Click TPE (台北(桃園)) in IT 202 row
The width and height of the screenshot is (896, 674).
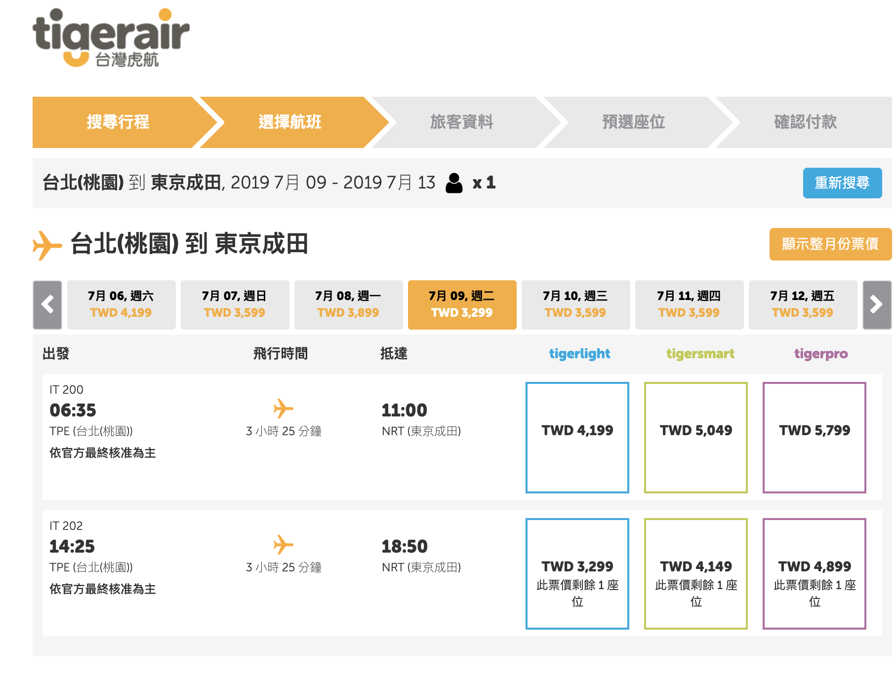91,567
